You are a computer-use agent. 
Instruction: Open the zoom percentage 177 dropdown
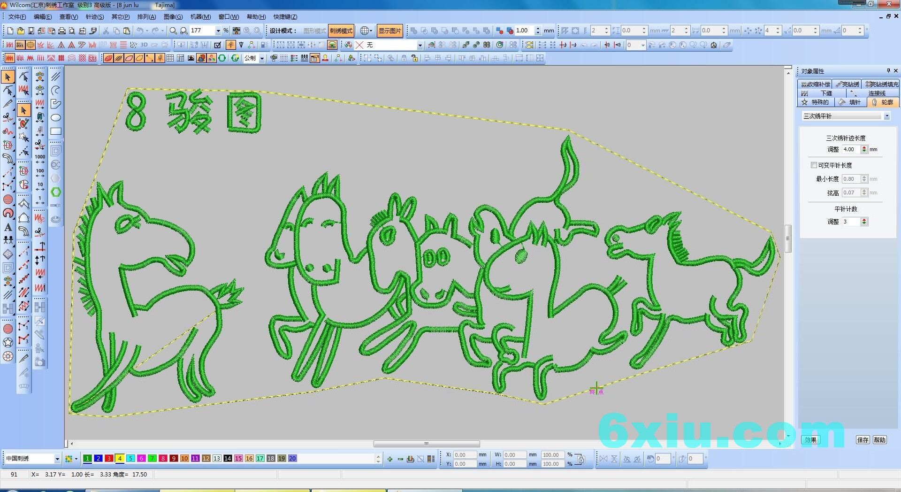(x=218, y=31)
